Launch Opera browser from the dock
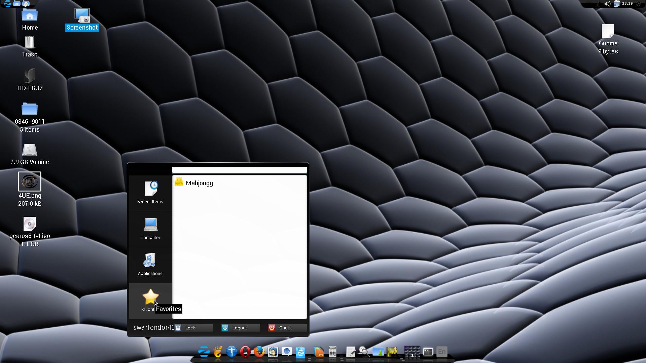The height and width of the screenshot is (363, 646). [x=245, y=352]
